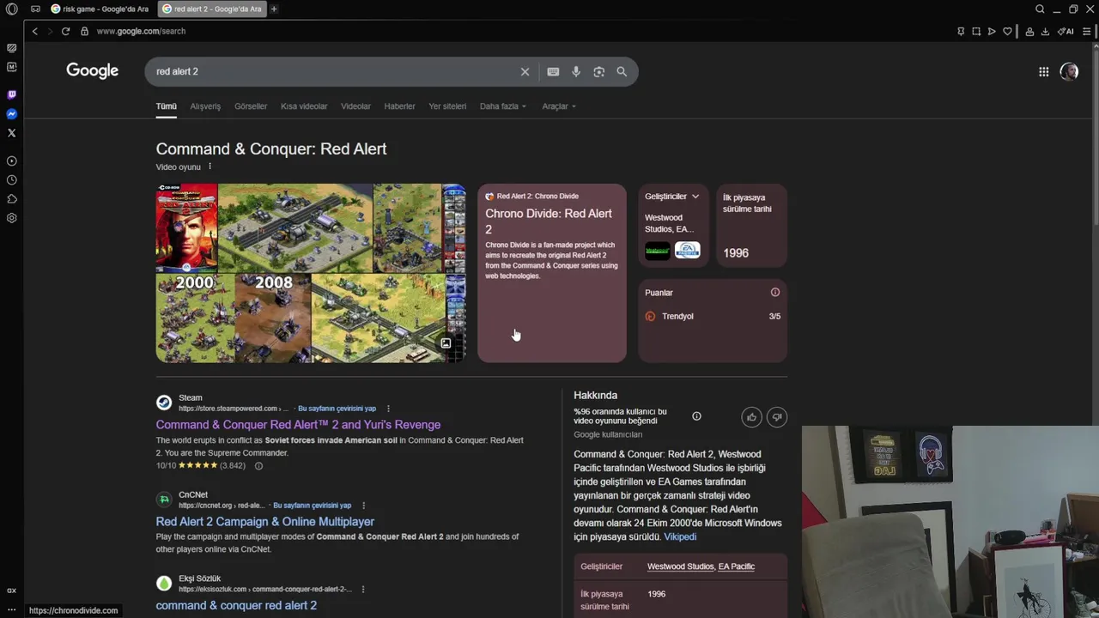
Task: Open the Vikipedi link
Action: (x=680, y=537)
